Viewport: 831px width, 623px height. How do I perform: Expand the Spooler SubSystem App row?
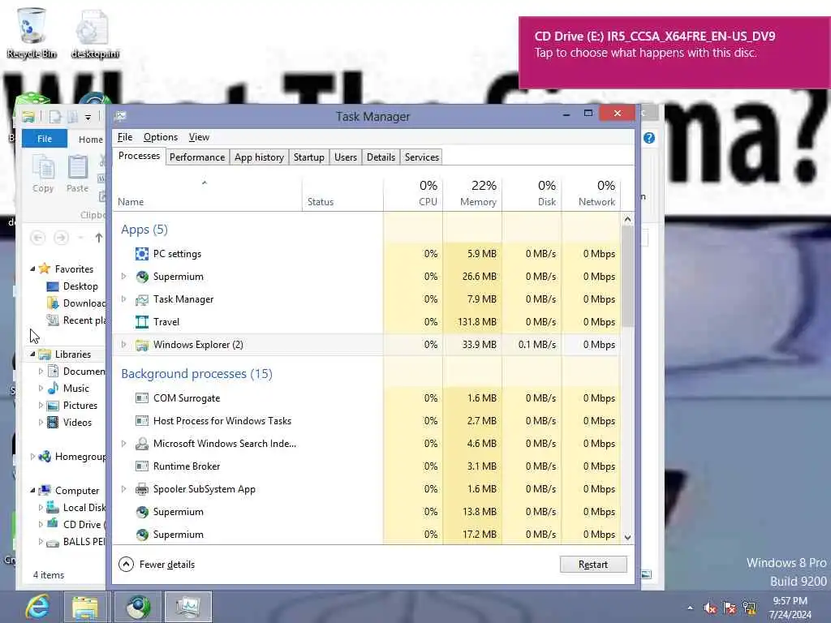pos(123,489)
